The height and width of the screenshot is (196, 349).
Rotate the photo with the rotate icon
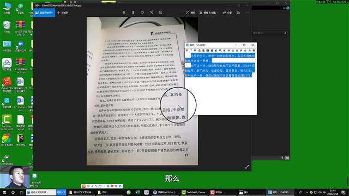point(152,13)
